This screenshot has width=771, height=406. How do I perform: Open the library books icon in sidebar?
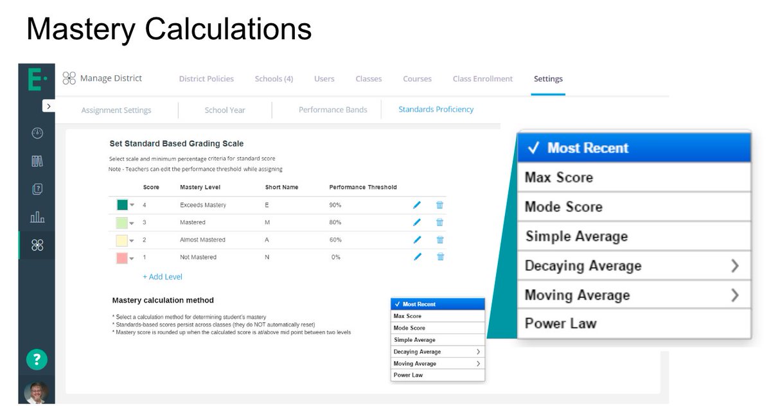point(37,161)
